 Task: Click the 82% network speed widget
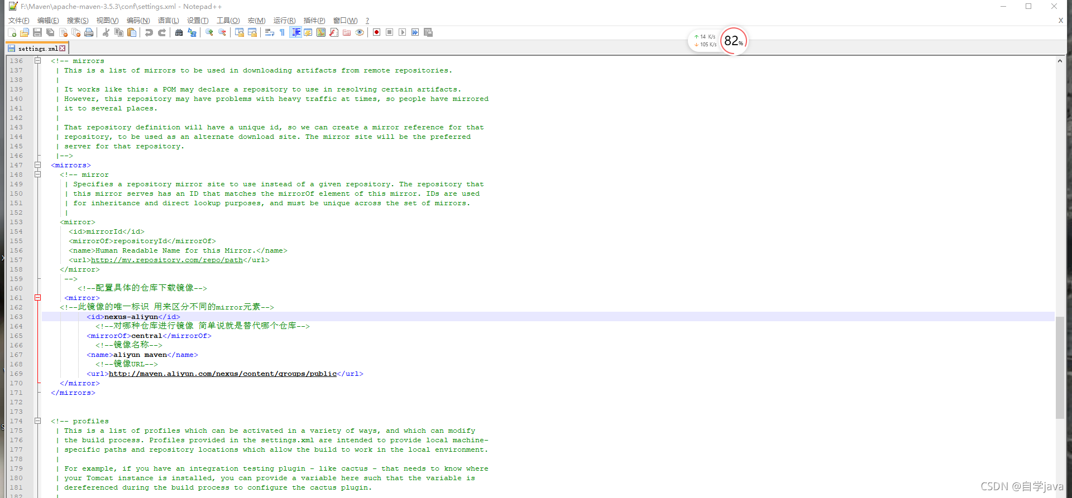click(734, 41)
